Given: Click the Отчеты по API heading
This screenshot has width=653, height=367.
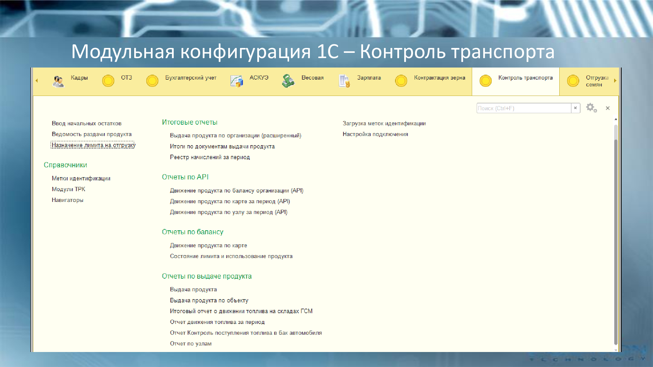Looking at the screenshot, I should [185, 177].
